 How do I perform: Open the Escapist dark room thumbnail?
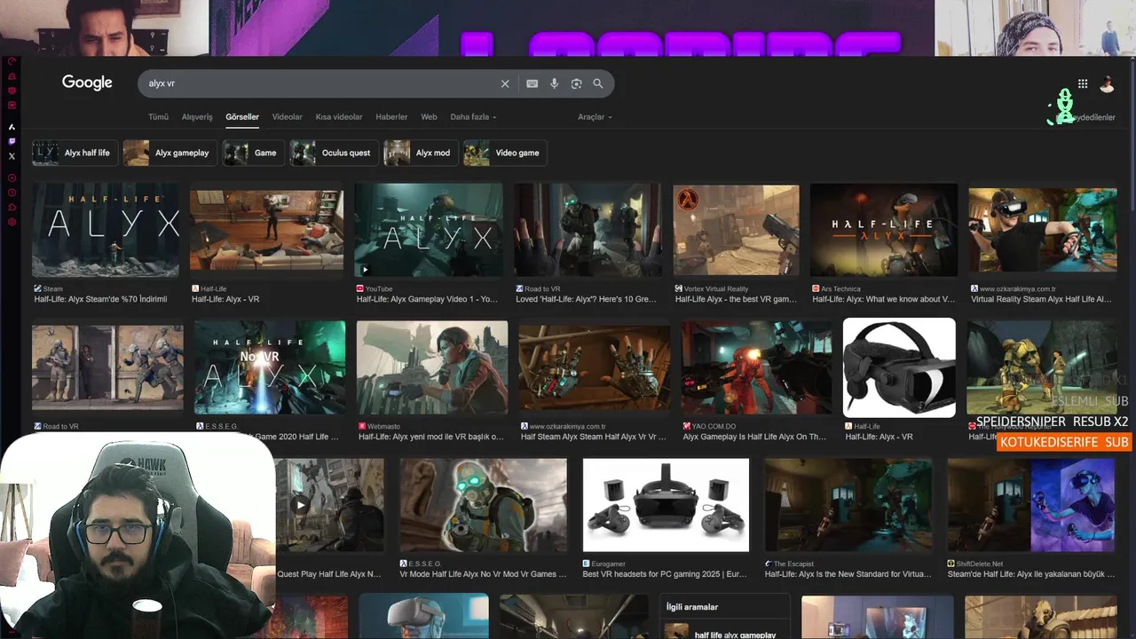coord(848,505)
